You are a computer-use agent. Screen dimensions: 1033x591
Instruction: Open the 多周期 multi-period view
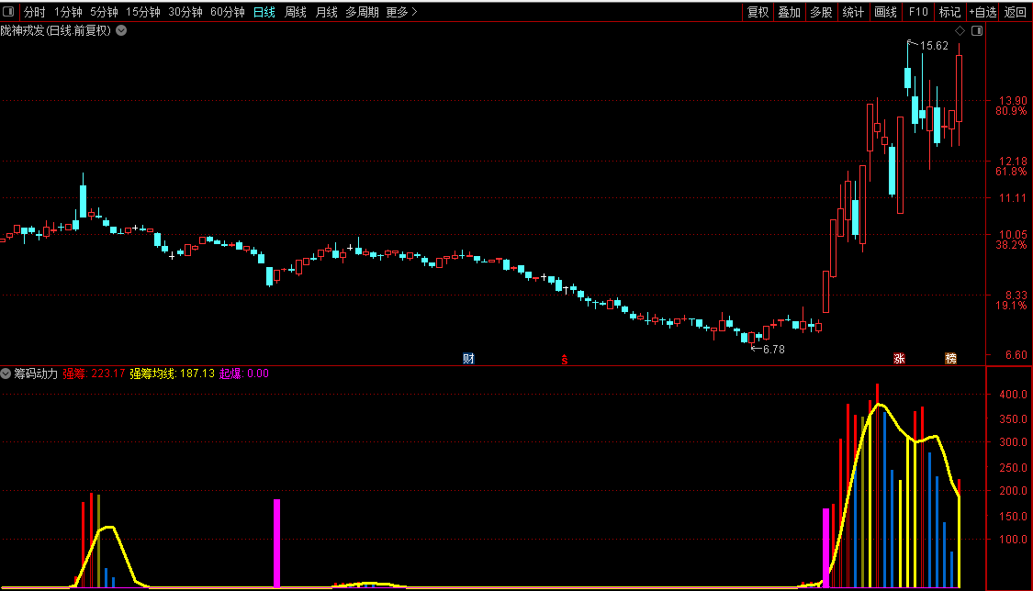tap(362, 12)
